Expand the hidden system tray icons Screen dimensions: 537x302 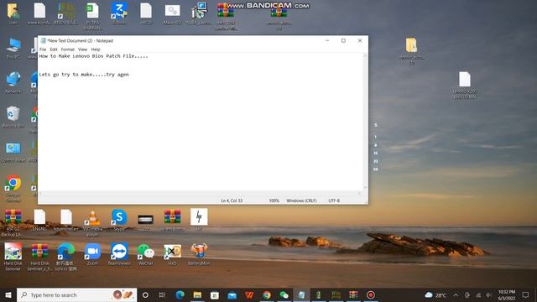click(x=456, y=294)
